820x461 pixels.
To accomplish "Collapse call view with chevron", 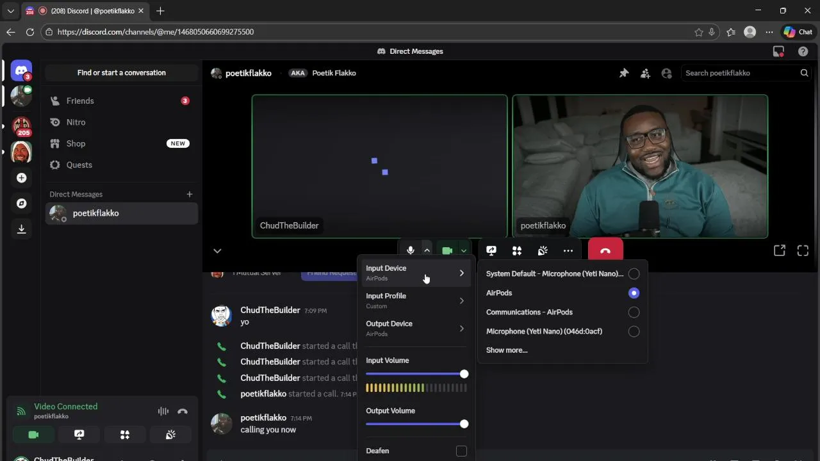I will pos(217,251).
